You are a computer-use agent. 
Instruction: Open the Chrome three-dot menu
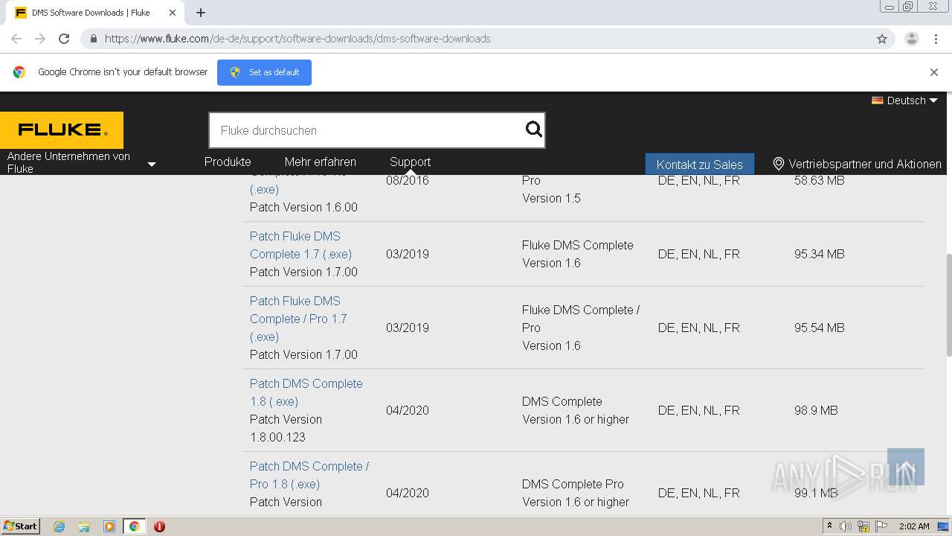pos(936,39)
